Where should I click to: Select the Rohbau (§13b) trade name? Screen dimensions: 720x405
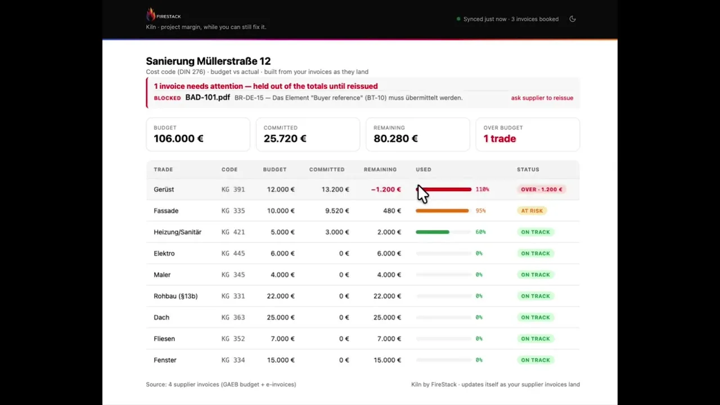pos(175,296)
